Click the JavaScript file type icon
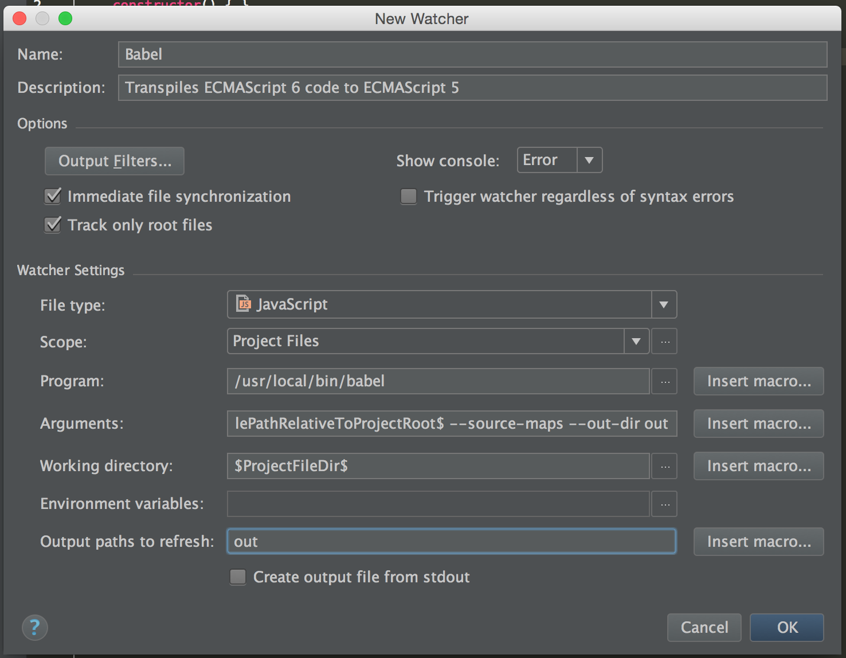The image size is (846, 658). pyautogui.click(x=244, y=303)
